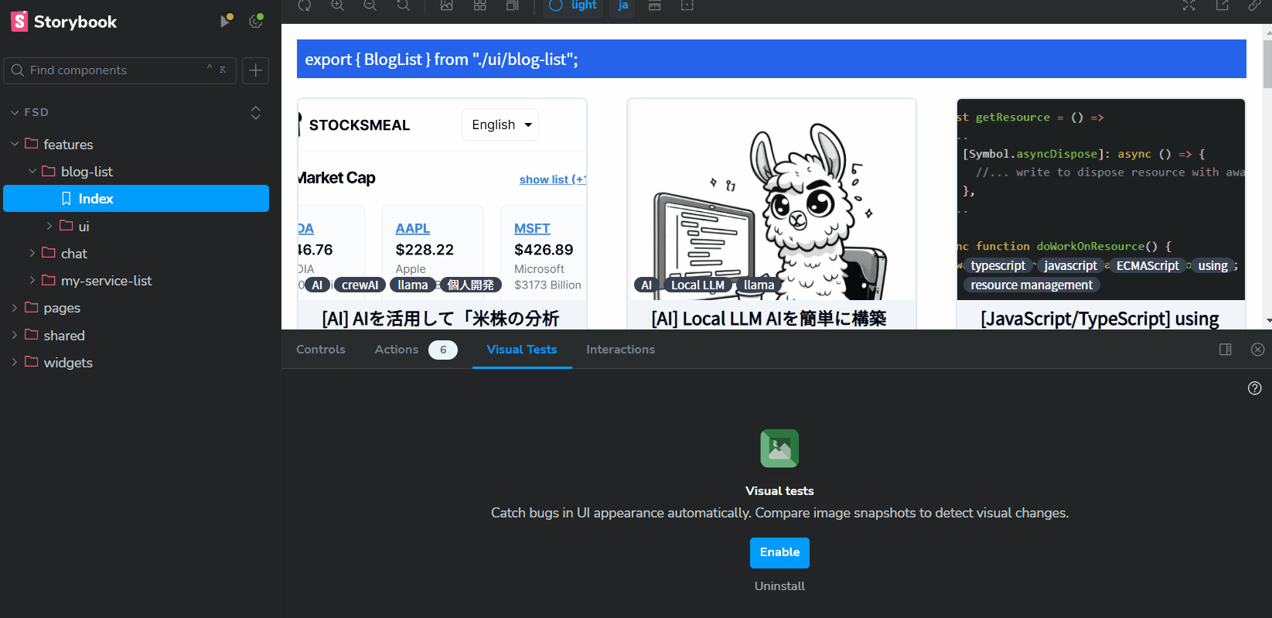Screen dimensions: 1272x618
Task: Close the addon panel
Action: tap(1258, 350)
